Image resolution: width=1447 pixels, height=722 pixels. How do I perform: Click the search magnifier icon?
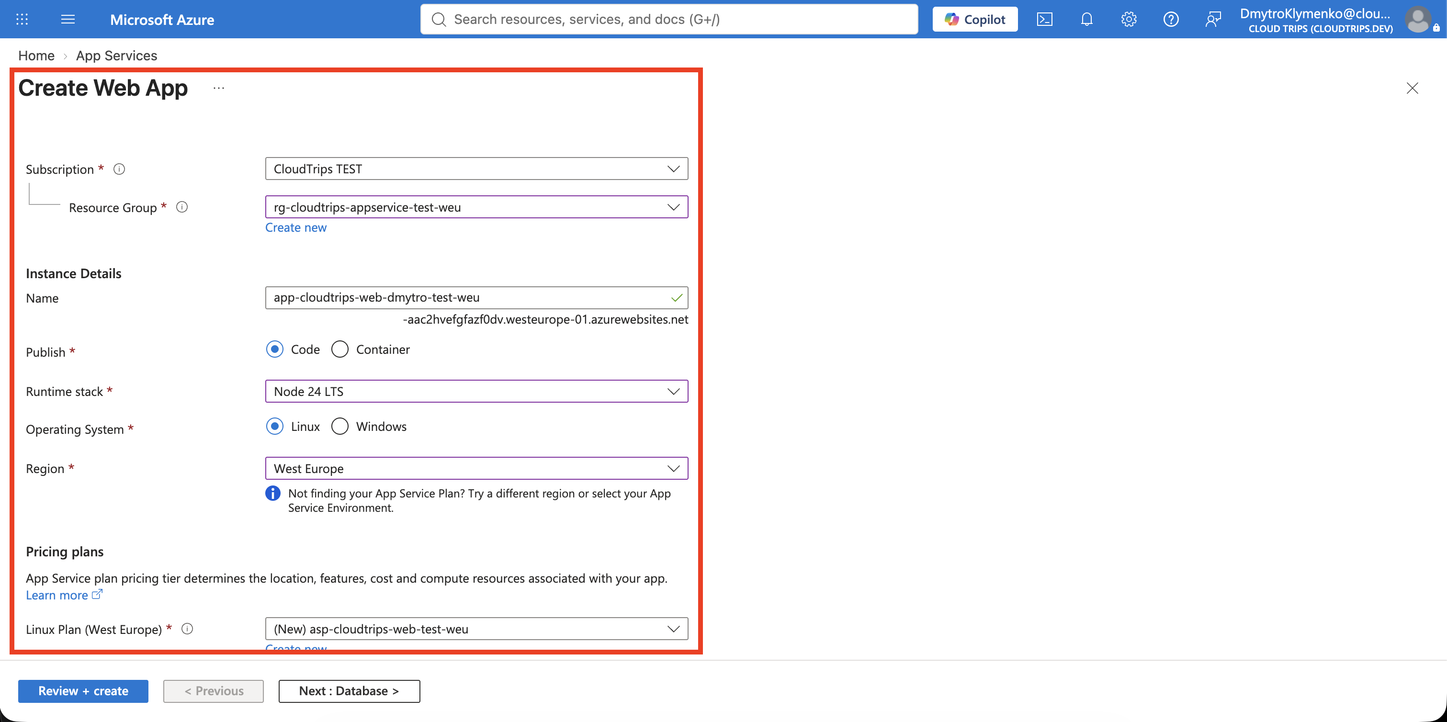click(439, 19)
